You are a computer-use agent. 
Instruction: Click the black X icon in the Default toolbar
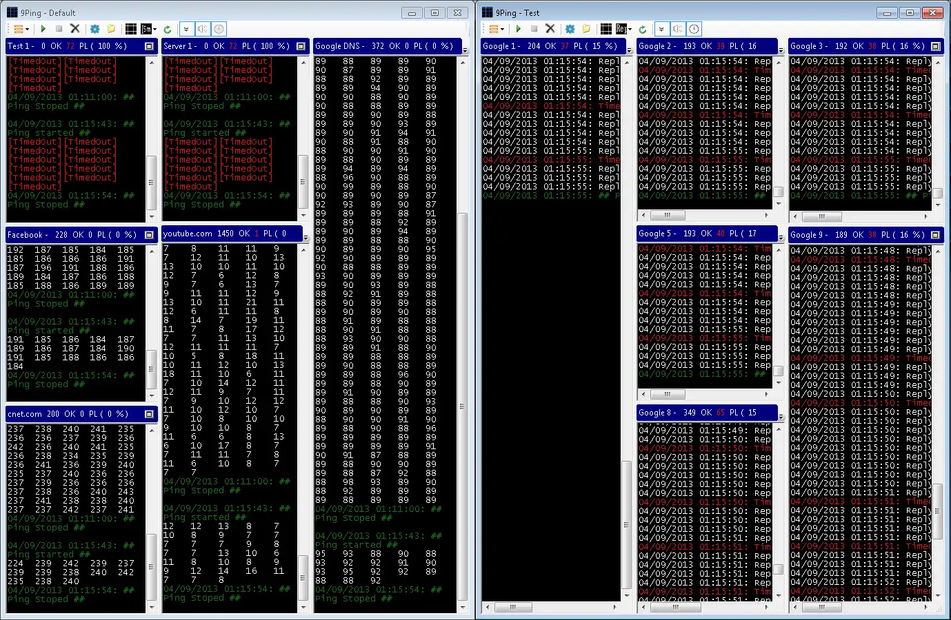tap(75, 29)
